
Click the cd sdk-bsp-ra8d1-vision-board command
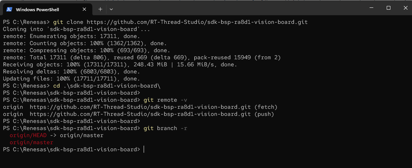pyautogui.click(x=106, y=86)
